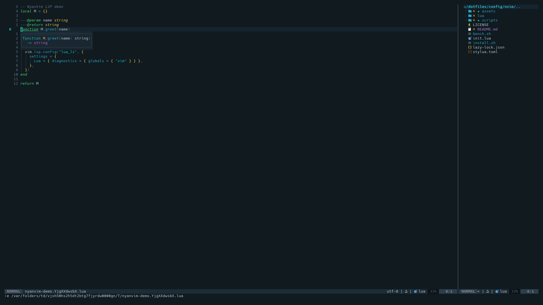Open the assets folder name

pyautogui.click(x=489, y=11)
